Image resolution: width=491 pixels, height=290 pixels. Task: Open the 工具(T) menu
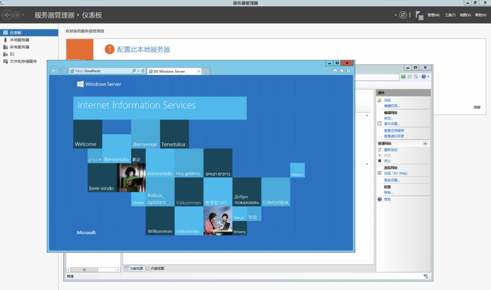(450, 15)
